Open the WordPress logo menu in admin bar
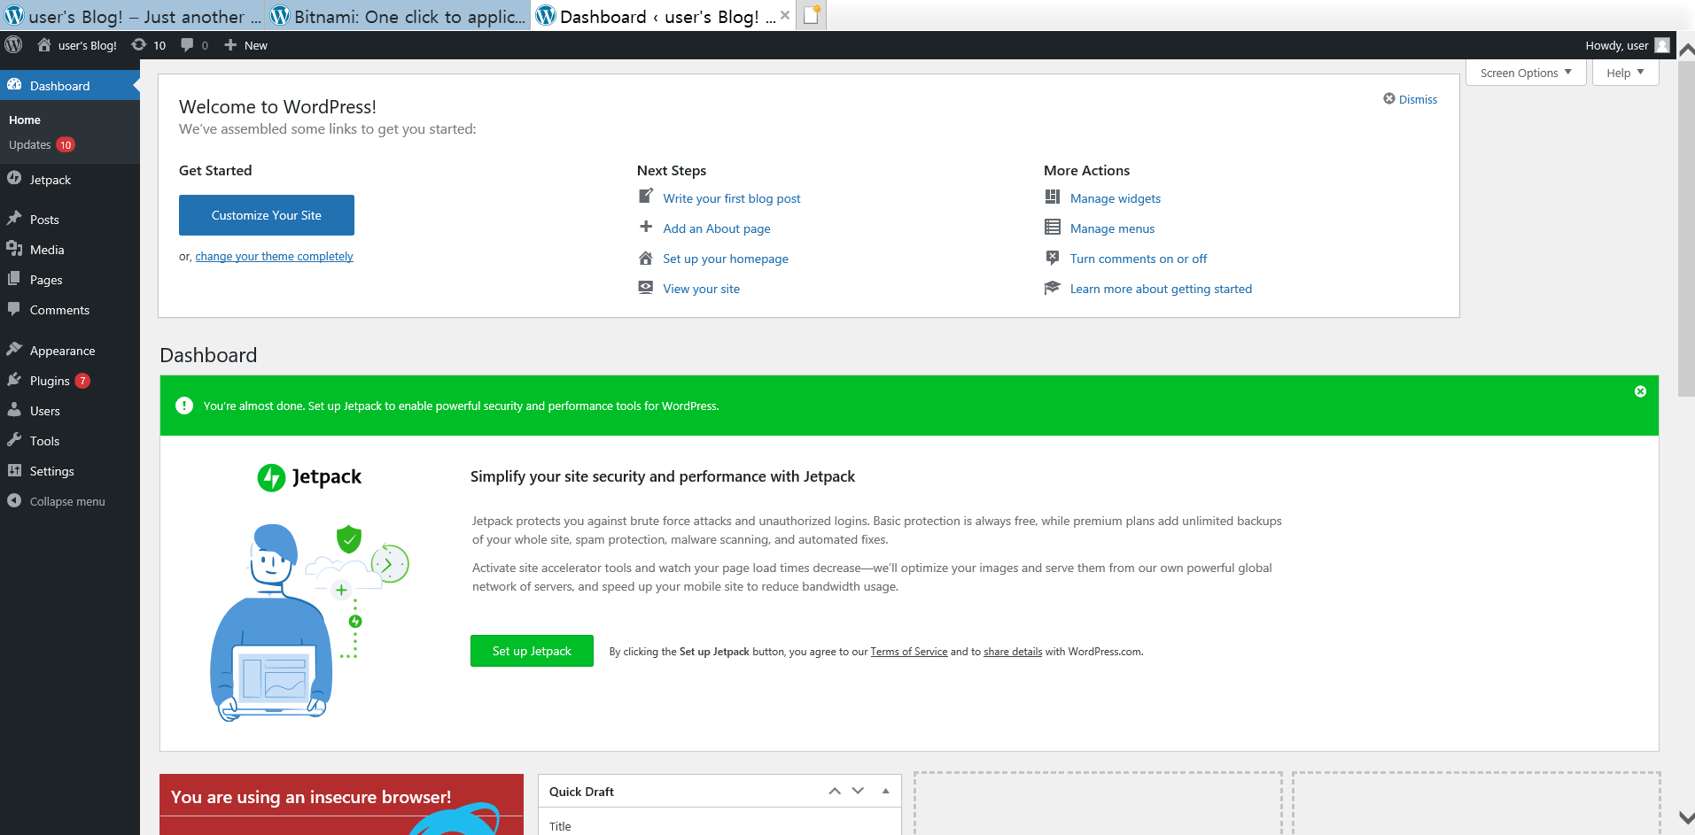 click(13, 45)
